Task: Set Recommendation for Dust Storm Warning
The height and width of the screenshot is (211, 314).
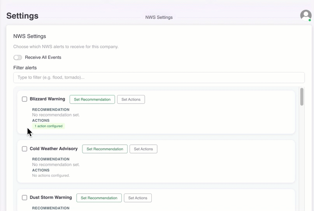Action: pos(99,198)
